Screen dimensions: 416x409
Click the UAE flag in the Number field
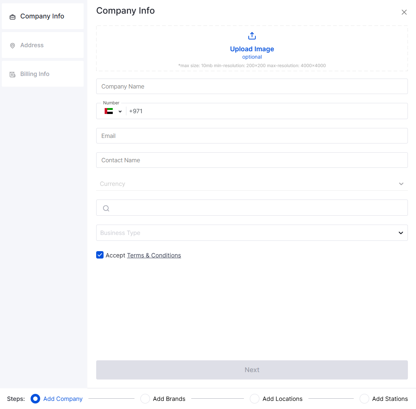click(x=108, y=111)
